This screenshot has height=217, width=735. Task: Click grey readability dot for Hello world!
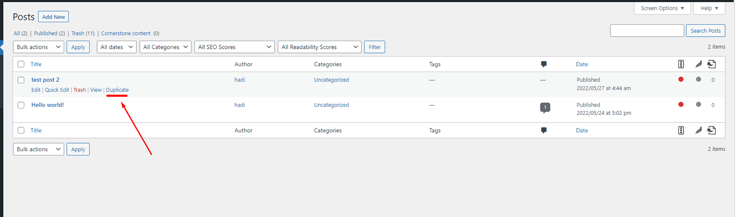click(x=698, y=105)
